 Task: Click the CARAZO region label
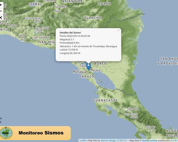click(x=87, y=76)
